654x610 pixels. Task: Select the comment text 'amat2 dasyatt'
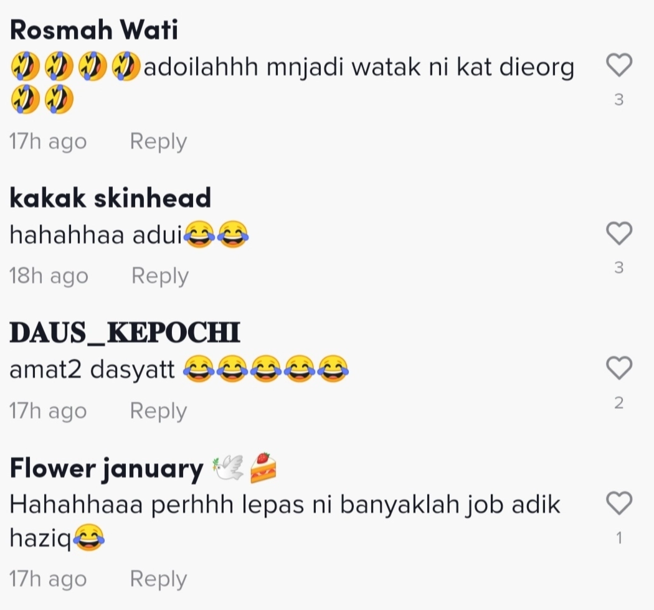[92, 369]
